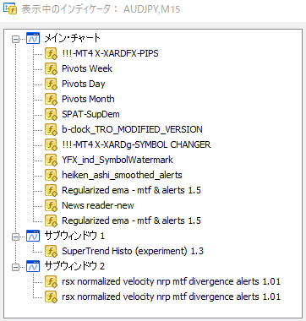This screenshot has height=321, width=306.
Task: Collapse the メイン・チャート tree node
Action: [16, 39]
